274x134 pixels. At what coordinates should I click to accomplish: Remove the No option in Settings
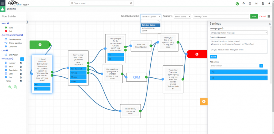265,78
